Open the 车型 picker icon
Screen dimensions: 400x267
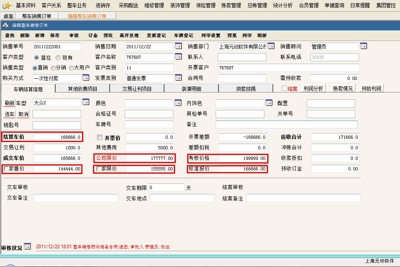(x=86, y=102)
